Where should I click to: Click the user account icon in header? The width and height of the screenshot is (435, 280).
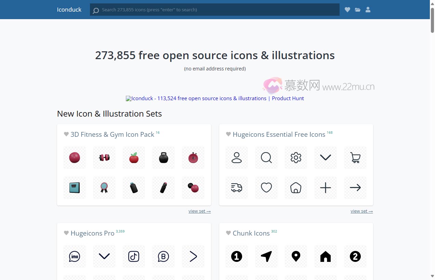pyautogui.click(x=368, y=10)
